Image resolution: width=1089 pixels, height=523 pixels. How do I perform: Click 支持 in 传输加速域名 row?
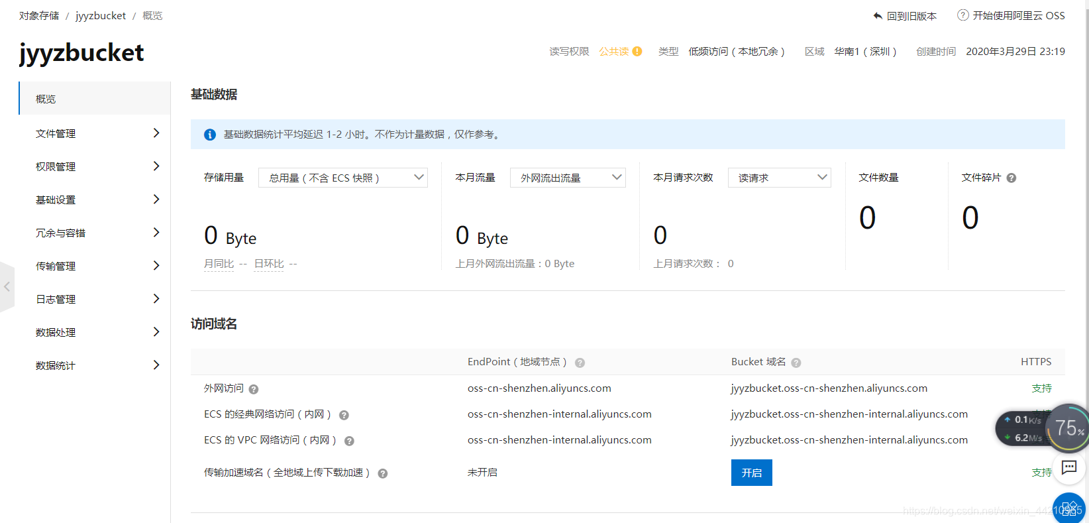1041,473
